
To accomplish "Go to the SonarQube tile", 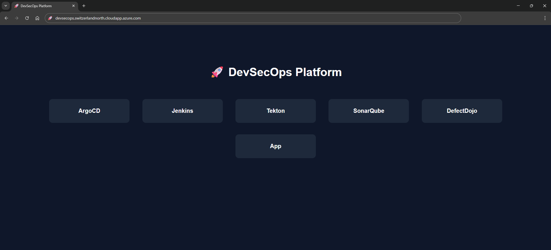I will (x=369, y=111).
